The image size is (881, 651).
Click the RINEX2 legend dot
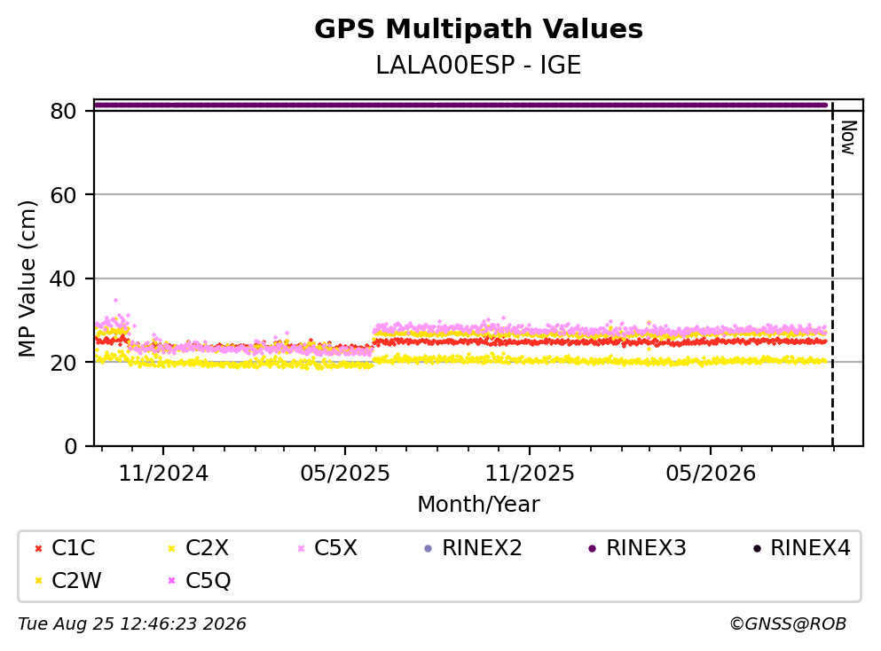point(429,548)
